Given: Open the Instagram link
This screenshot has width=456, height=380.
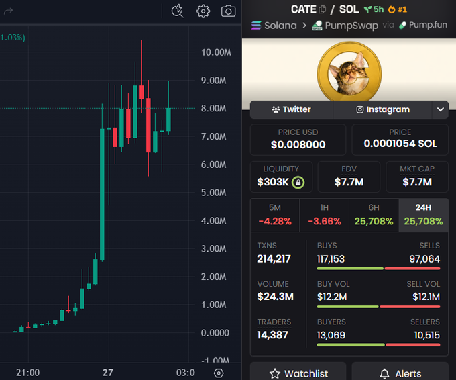Looking at the screenshot, I should point(383,109).
